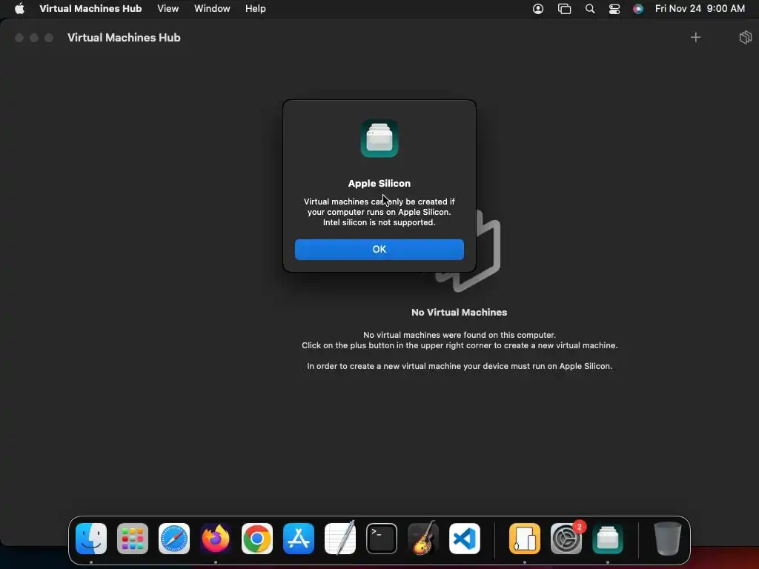Screen dimensions: 759x569
Task: Open Spotlight search in the menu bar
Action: tap(589, 9)
